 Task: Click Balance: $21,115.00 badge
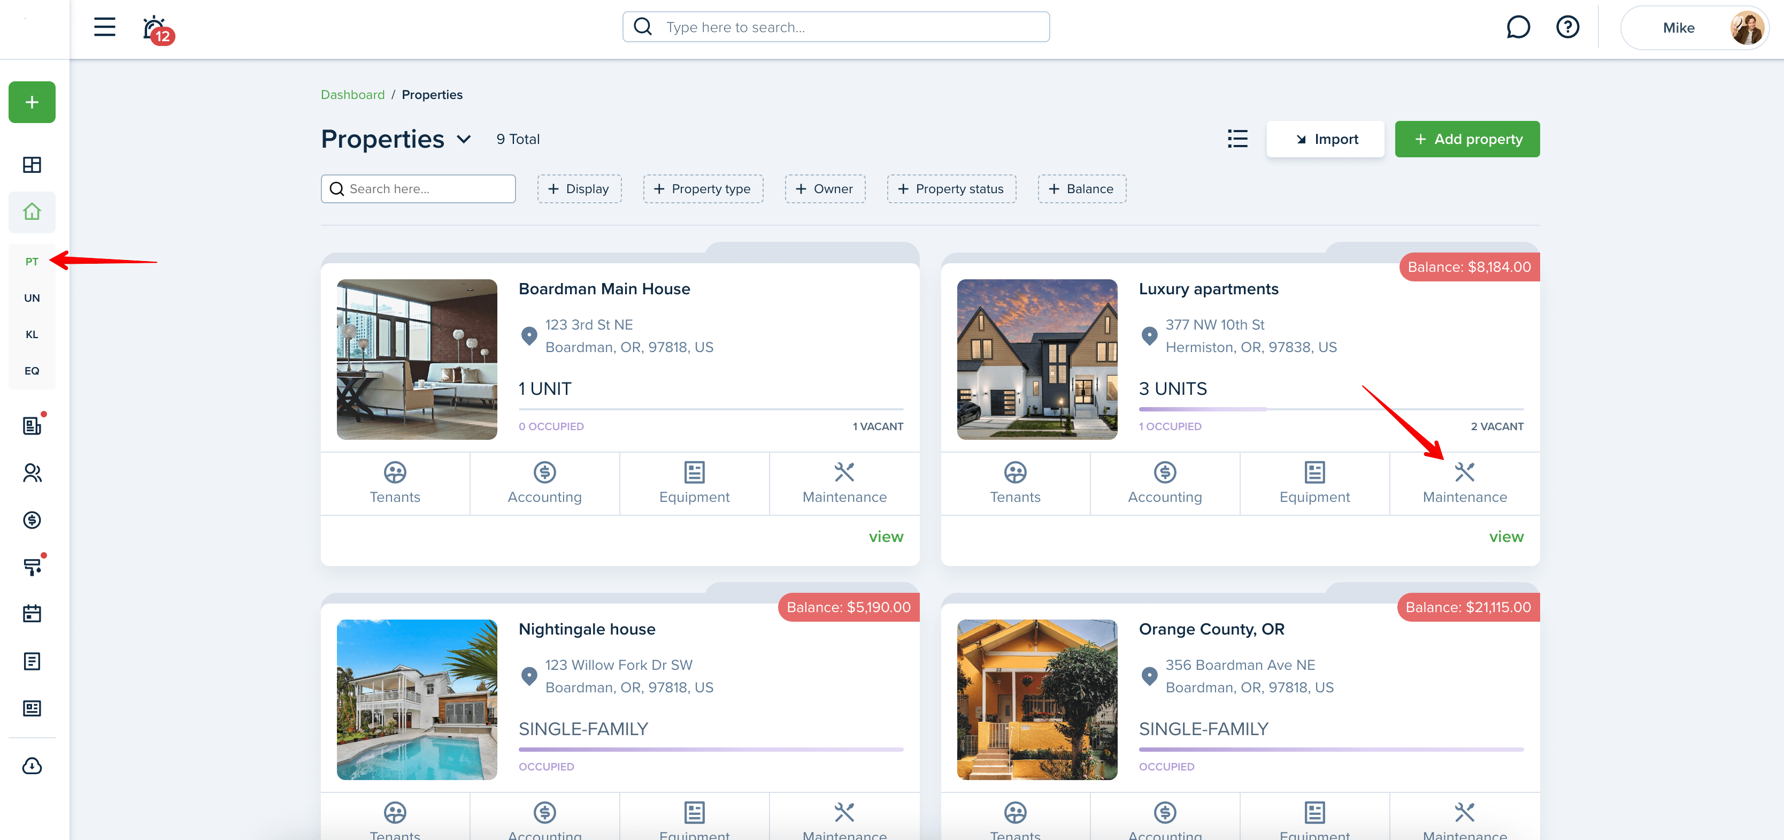[x=1467, y=607]
